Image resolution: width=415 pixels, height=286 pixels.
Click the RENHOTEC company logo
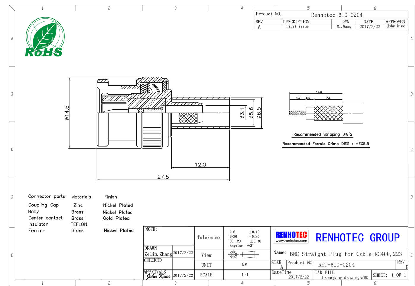(x=291, y=235)
